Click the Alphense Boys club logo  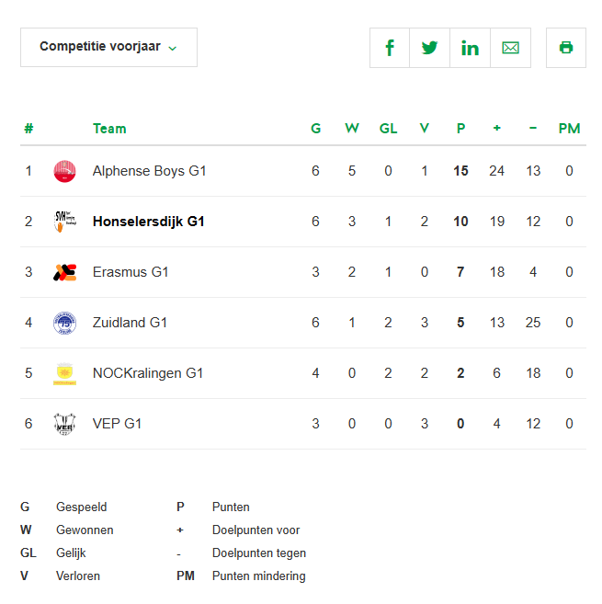[64, 171]
